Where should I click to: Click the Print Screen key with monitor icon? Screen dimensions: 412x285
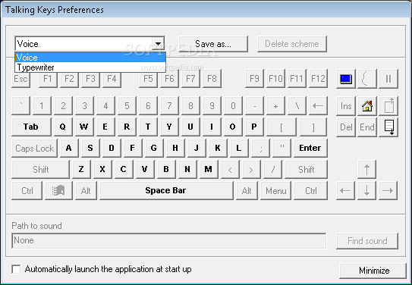346,79
